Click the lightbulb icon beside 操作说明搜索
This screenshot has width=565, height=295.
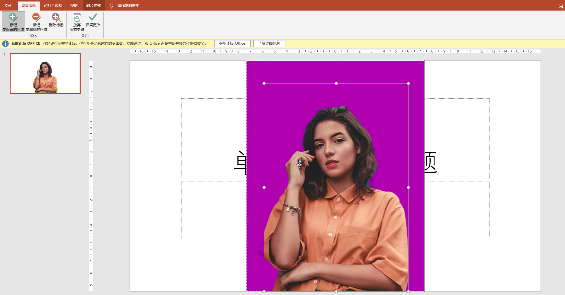pos(111,6)
